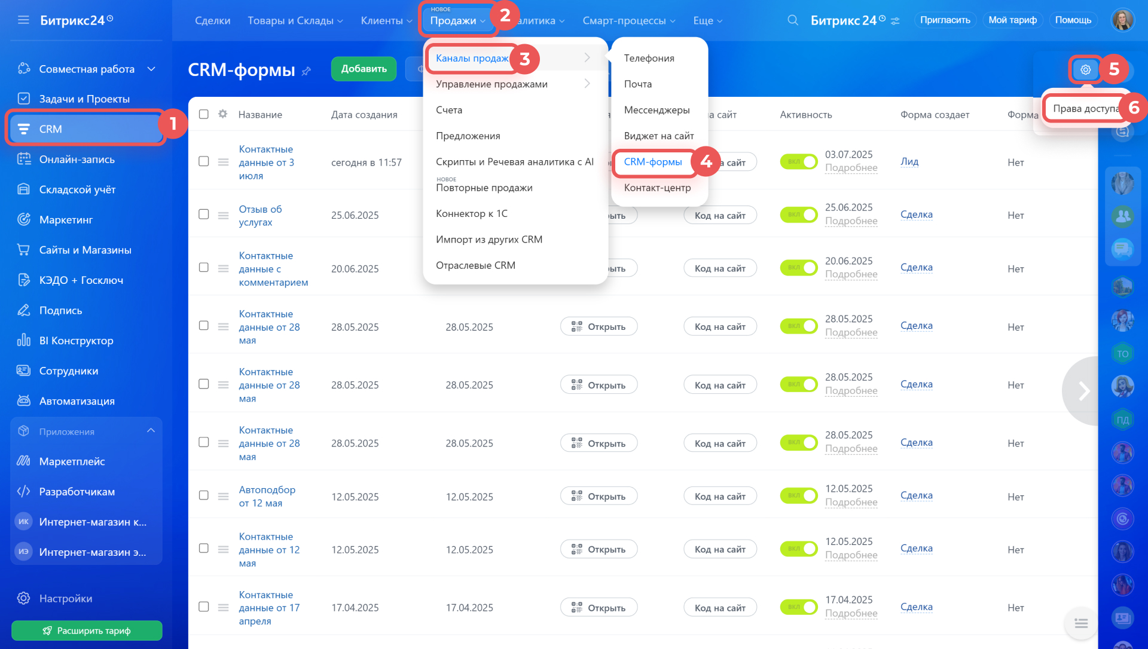Screen dimensions: 1148x649
Task: Click the row drag handle for Отзыв об услугах
Action: [223, 215]
